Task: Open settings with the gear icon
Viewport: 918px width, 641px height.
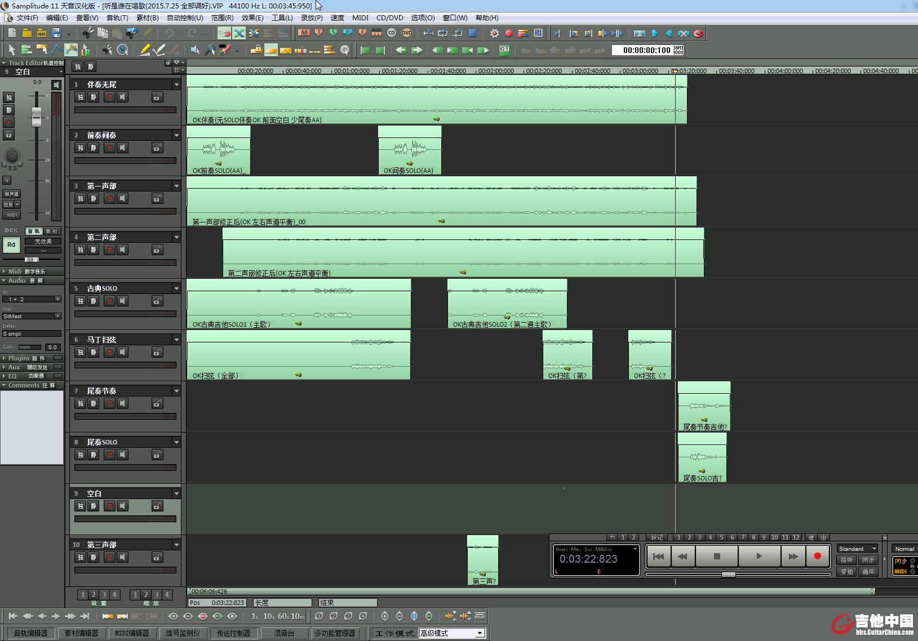Action: [494, 33]
